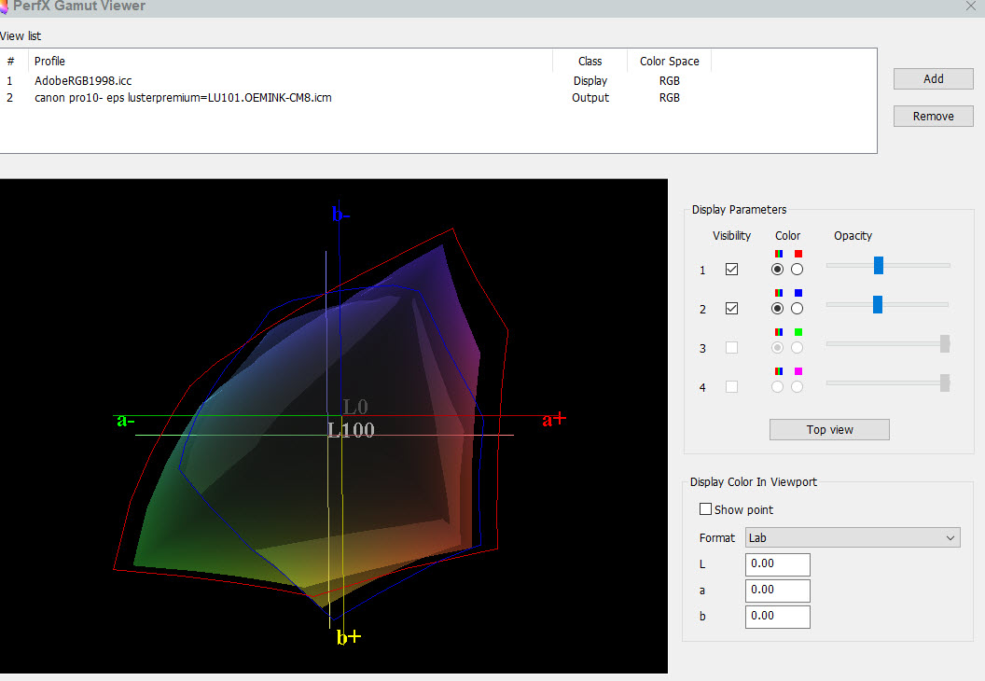Adjust the opacity slider for profile 1
The height and width of the screenshot is (681, 985).
click(879, 266)
